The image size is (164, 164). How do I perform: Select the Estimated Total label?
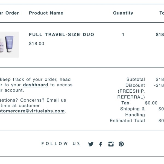tap(127, 121)
